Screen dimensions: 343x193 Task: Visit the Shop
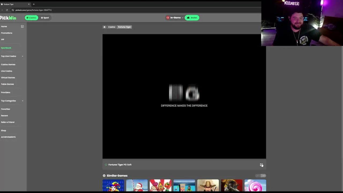3,131
